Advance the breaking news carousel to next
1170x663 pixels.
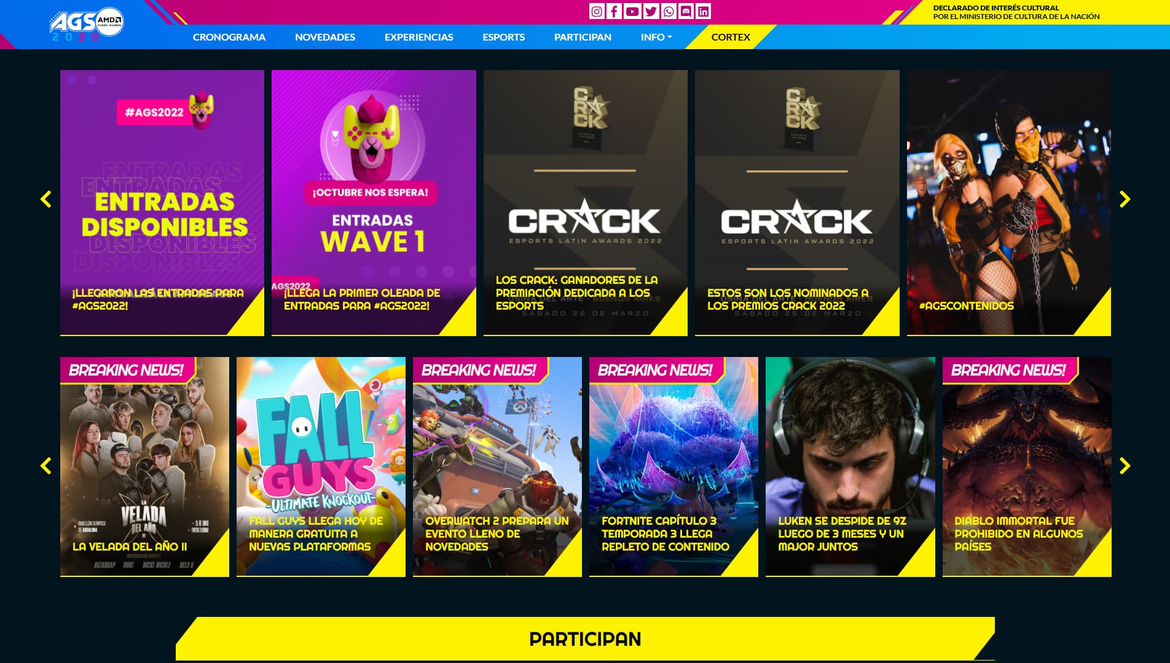pyautogui.click(x=1125, y=466)
